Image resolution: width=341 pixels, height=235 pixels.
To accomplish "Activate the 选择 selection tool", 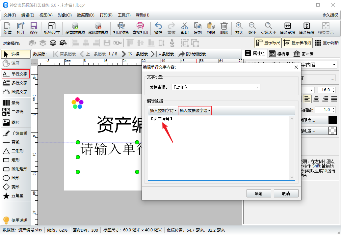I will click(x=16, y=54).
